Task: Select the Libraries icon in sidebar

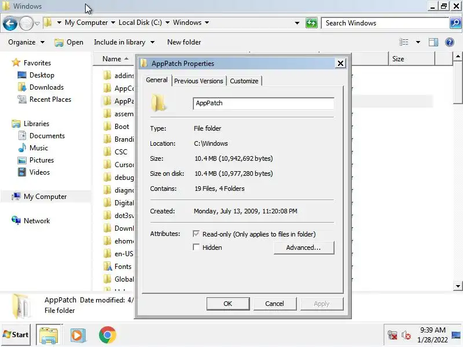Action: coord(16,123)
